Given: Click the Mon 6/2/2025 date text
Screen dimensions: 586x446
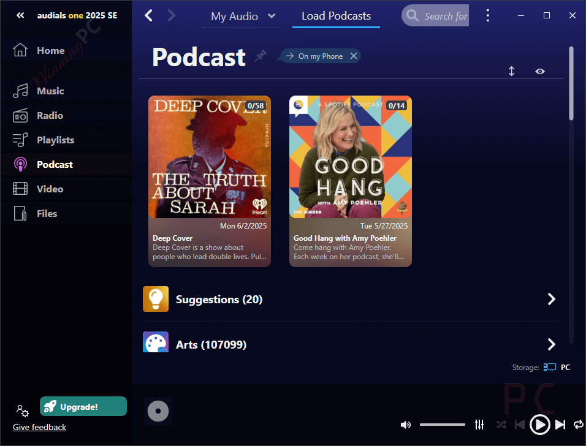Looking at the screenshot, I should 243,225.
